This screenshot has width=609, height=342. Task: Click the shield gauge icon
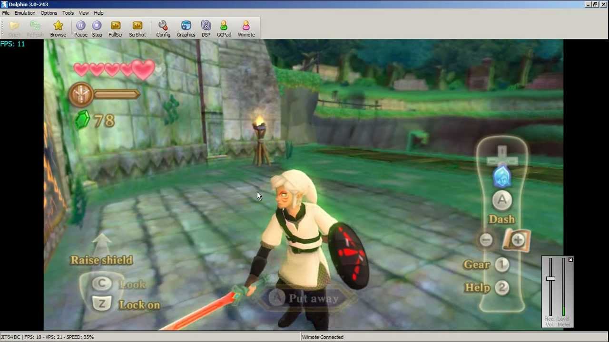[81, 95]
